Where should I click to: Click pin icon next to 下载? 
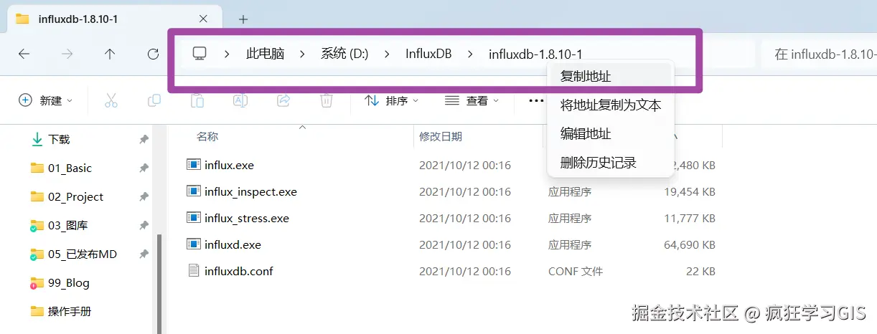point(144,139)
